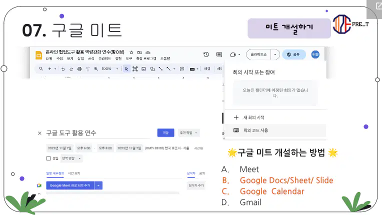The width and height of the screenshot is (382, 215).
Task: Open the 삽입 menu
Action: (x=80, y=58)
